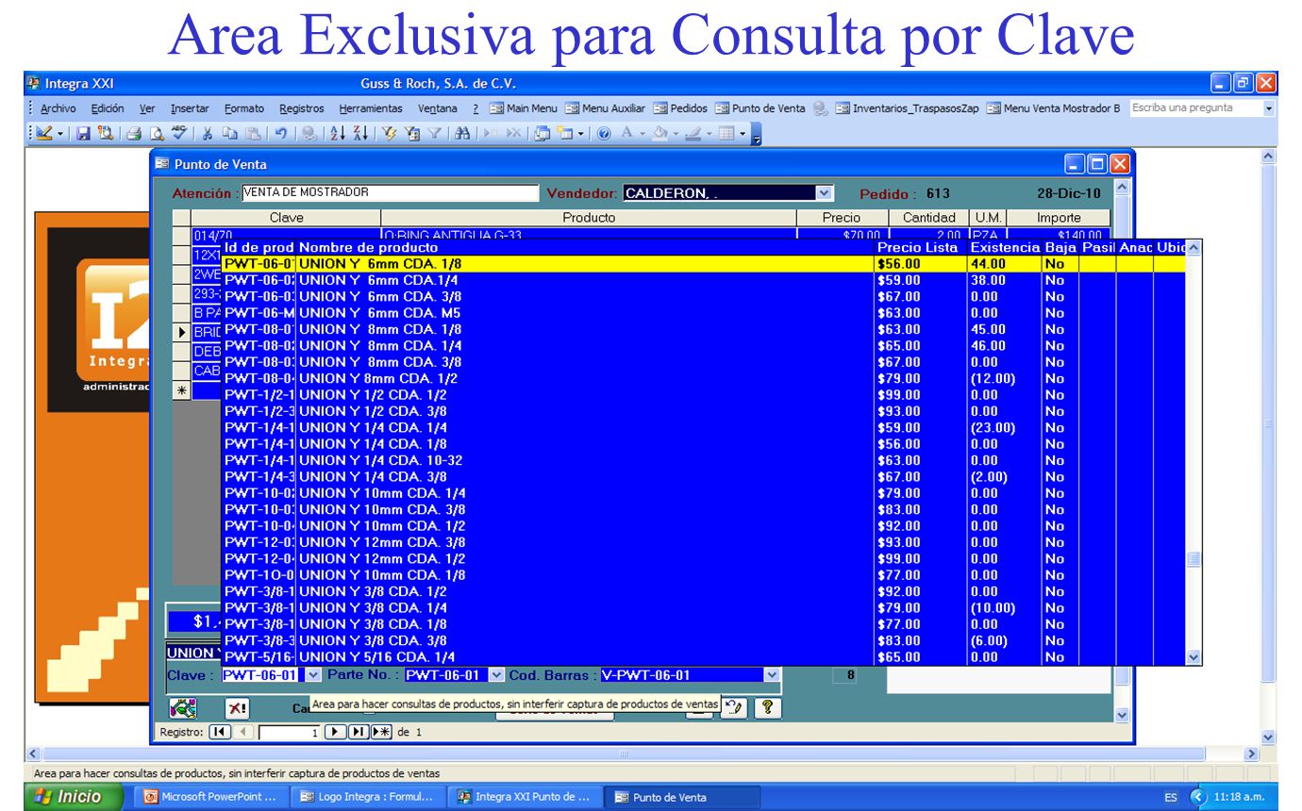
Task: Click the Filter by Selection icon
Action: (389, 135)
